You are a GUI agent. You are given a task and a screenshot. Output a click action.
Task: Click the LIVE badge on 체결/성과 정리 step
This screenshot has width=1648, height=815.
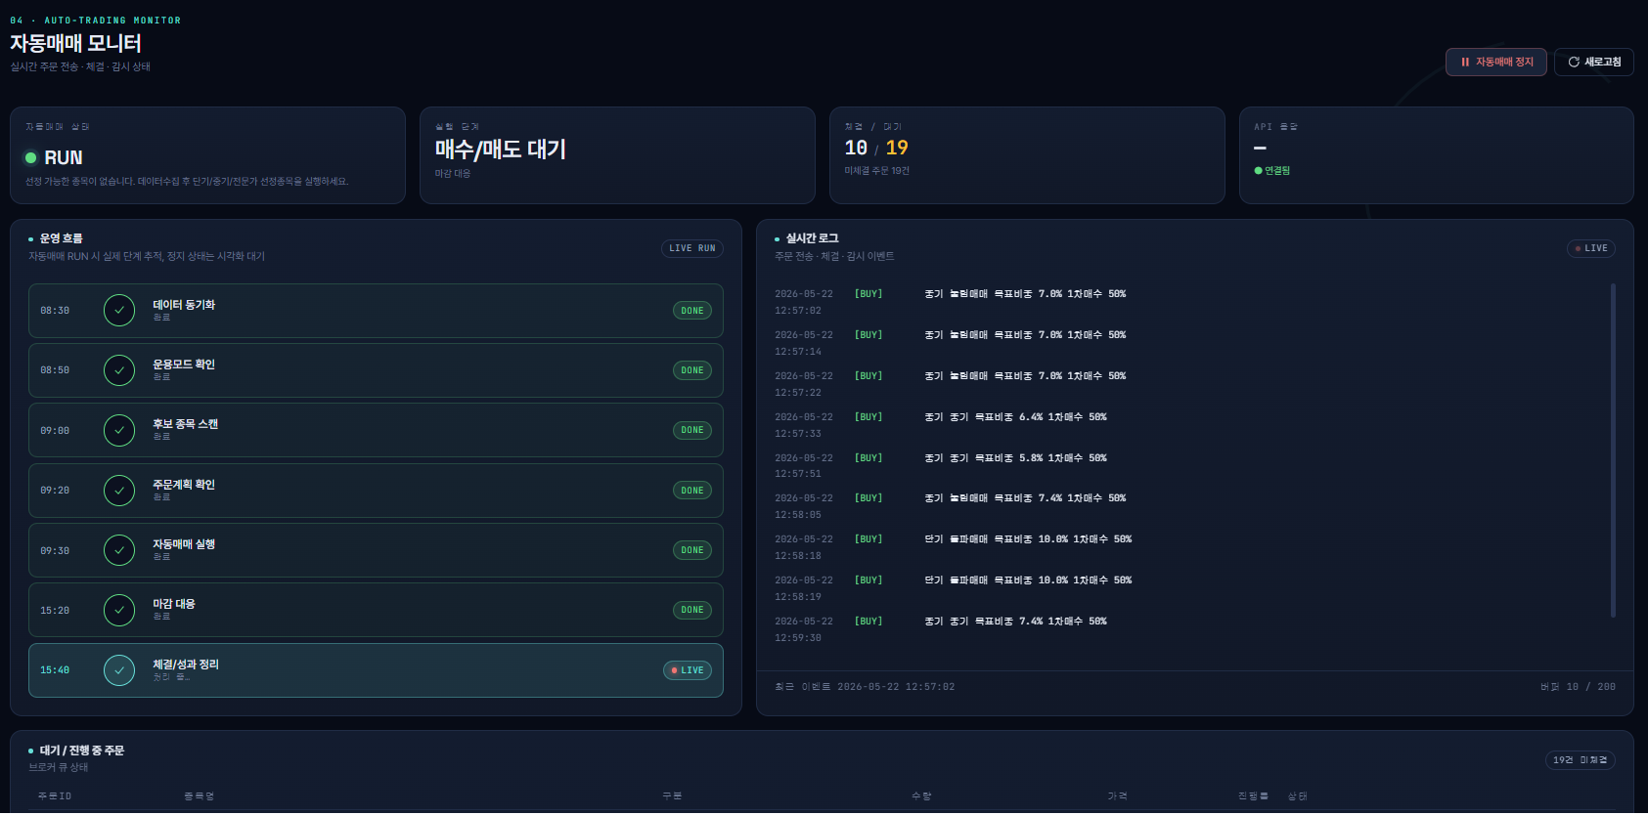(x=688, y=670)
